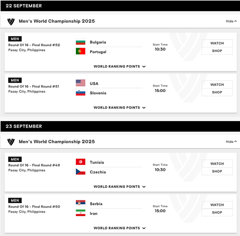
Task: Click the Serbia flag icon
Action: pos(81,204)
